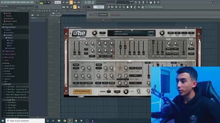This screenshot has width=220, height=123.
Task: Open LFO 2 Triangle waveform dropdown
Action: point(99,65)
